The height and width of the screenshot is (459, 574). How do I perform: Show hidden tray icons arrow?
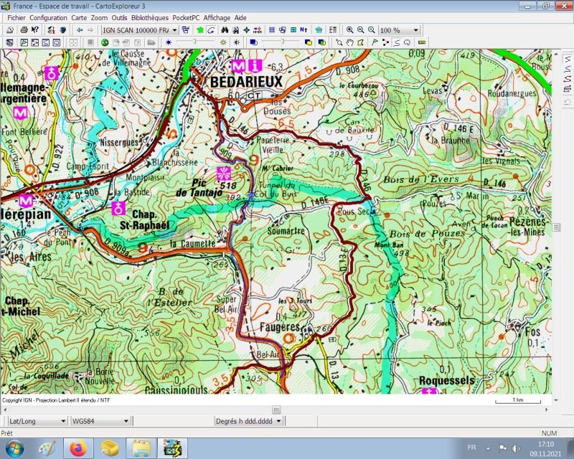tap(489, 448)
